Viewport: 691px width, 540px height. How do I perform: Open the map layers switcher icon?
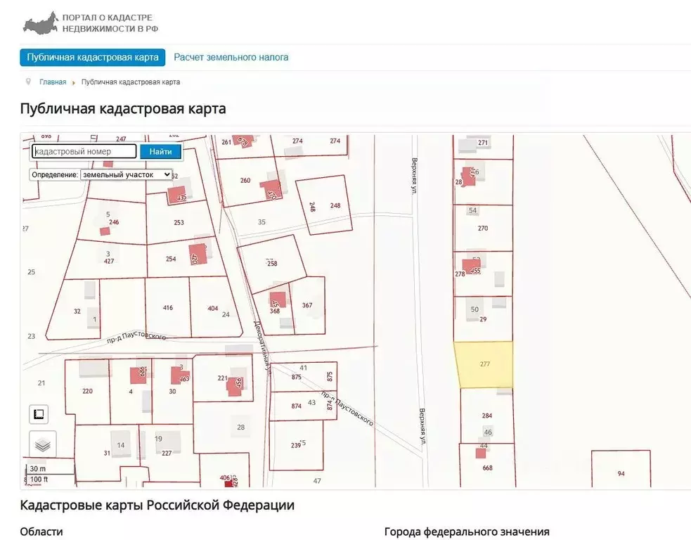pyautogui.click(x=42, y=444)
